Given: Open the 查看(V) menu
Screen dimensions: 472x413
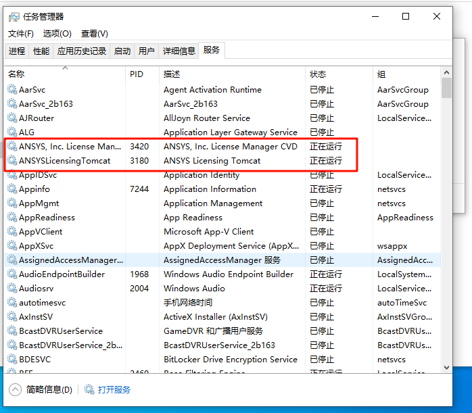Looking at the screenshot, I should [95, 34].
